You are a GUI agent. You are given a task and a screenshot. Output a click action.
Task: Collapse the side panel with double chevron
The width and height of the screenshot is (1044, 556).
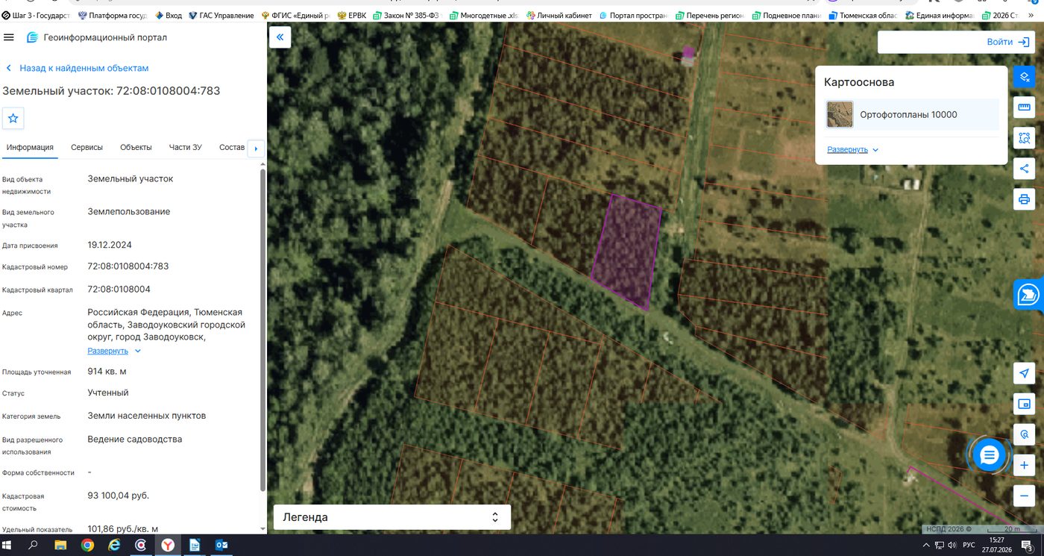pos(280,37)
